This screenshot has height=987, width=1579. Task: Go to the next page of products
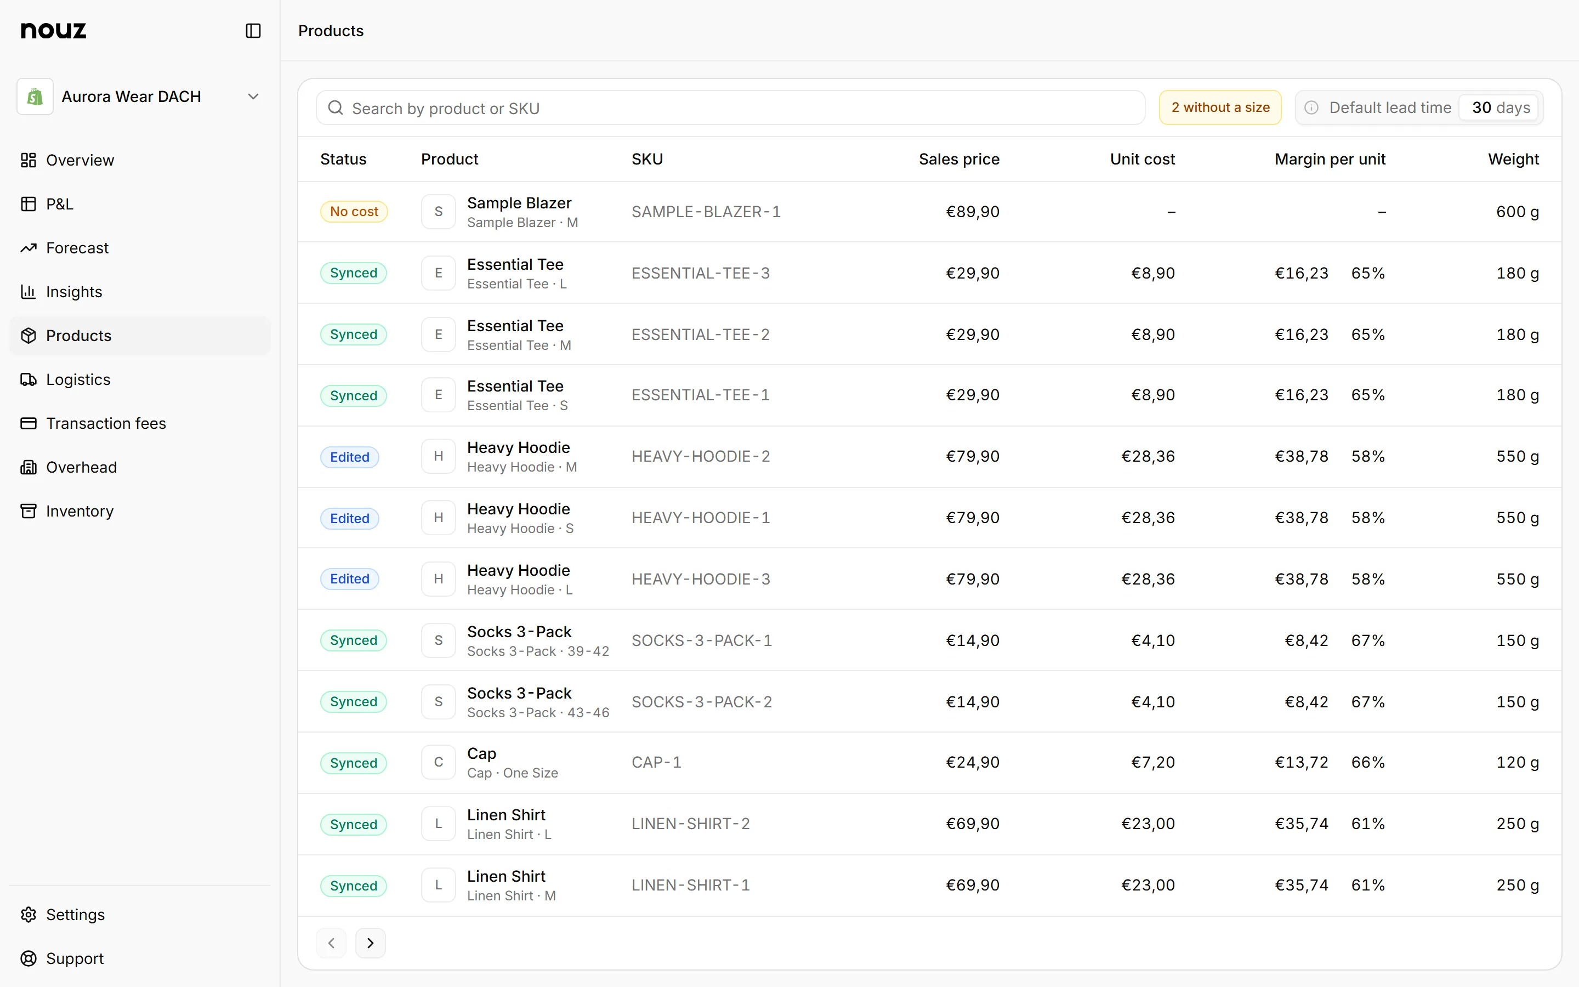pos(370,943)
